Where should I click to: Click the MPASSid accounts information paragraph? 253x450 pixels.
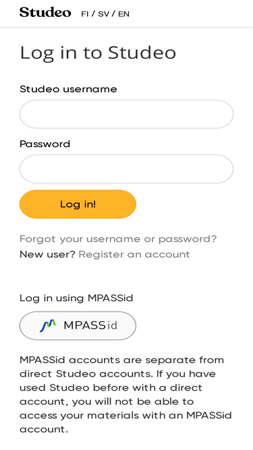(125, 395)
